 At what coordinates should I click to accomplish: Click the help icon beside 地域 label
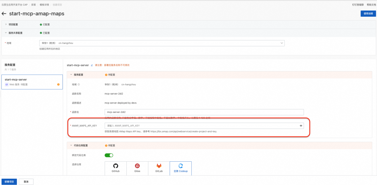(79, 84)
